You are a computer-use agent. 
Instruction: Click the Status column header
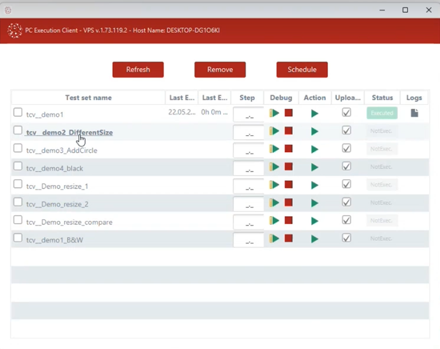[x=382, y=98]
